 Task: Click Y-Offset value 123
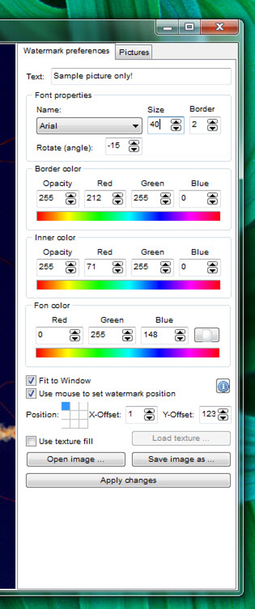click(x=209, y=414)
